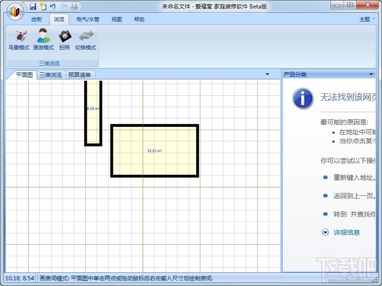Select the narrow 8.39 m² room
Viewport: 382px width, 286px height.
(x=93, y=113)
